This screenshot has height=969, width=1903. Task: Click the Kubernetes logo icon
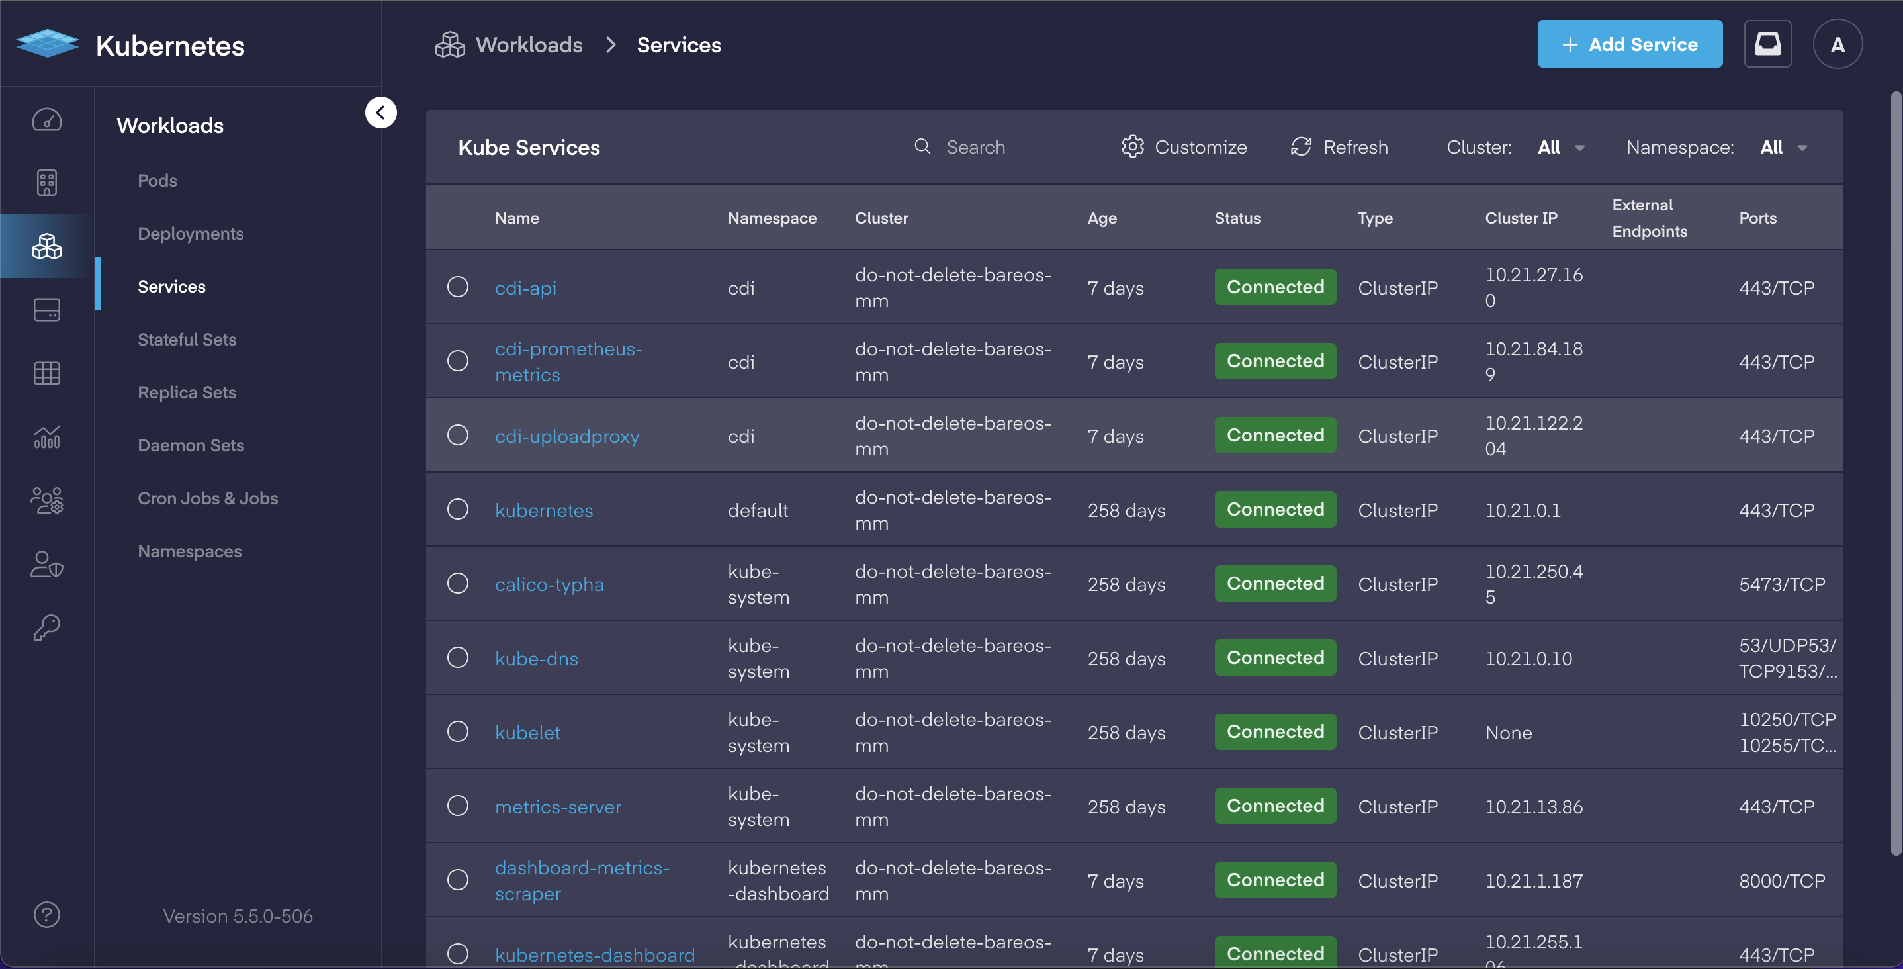click(47, 43)
